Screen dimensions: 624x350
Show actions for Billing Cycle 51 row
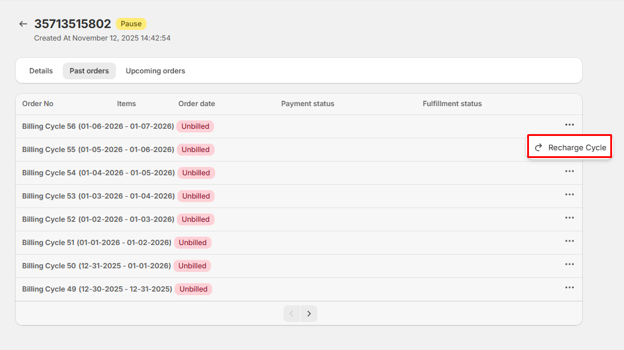click(x=569, y=241)
